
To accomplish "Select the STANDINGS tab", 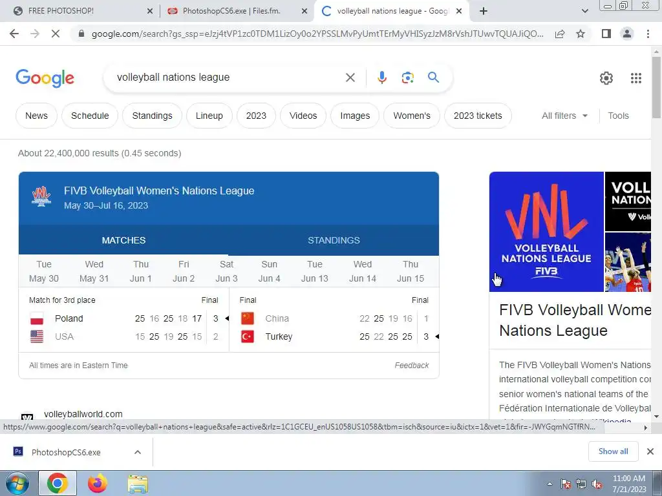I will pos(334,240).
